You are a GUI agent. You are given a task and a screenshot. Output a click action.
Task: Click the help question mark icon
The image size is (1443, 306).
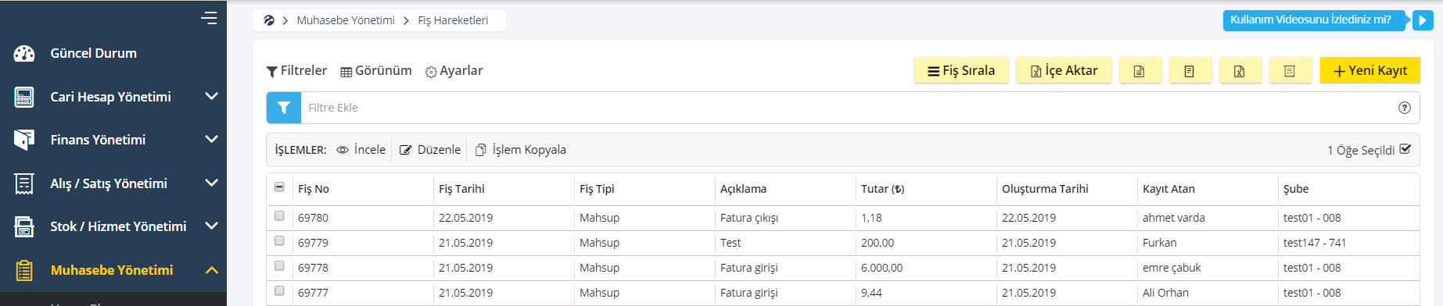(1405, 108)
